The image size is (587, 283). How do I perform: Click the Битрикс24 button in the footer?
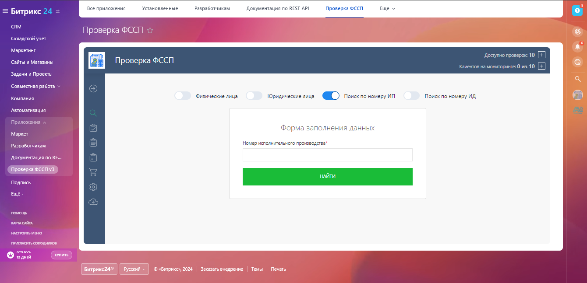click(99, 269)
